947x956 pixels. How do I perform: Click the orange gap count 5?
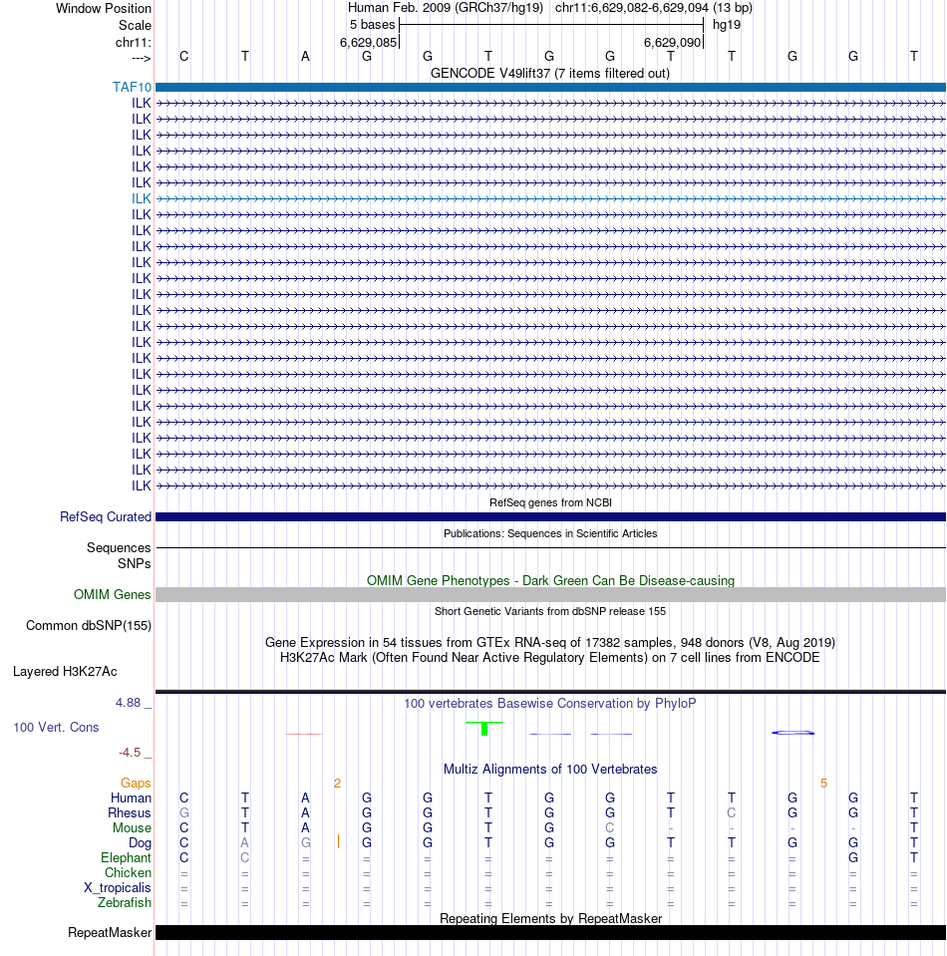[823, 783]
